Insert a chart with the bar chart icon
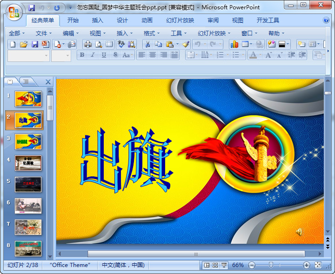 234,44
